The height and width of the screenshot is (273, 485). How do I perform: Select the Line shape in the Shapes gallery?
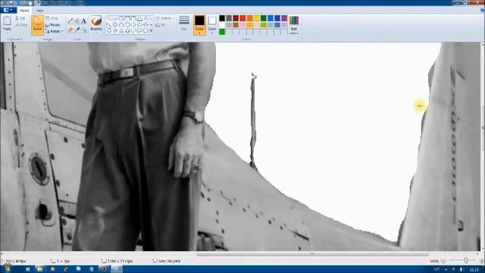click(x=109, y=18)
